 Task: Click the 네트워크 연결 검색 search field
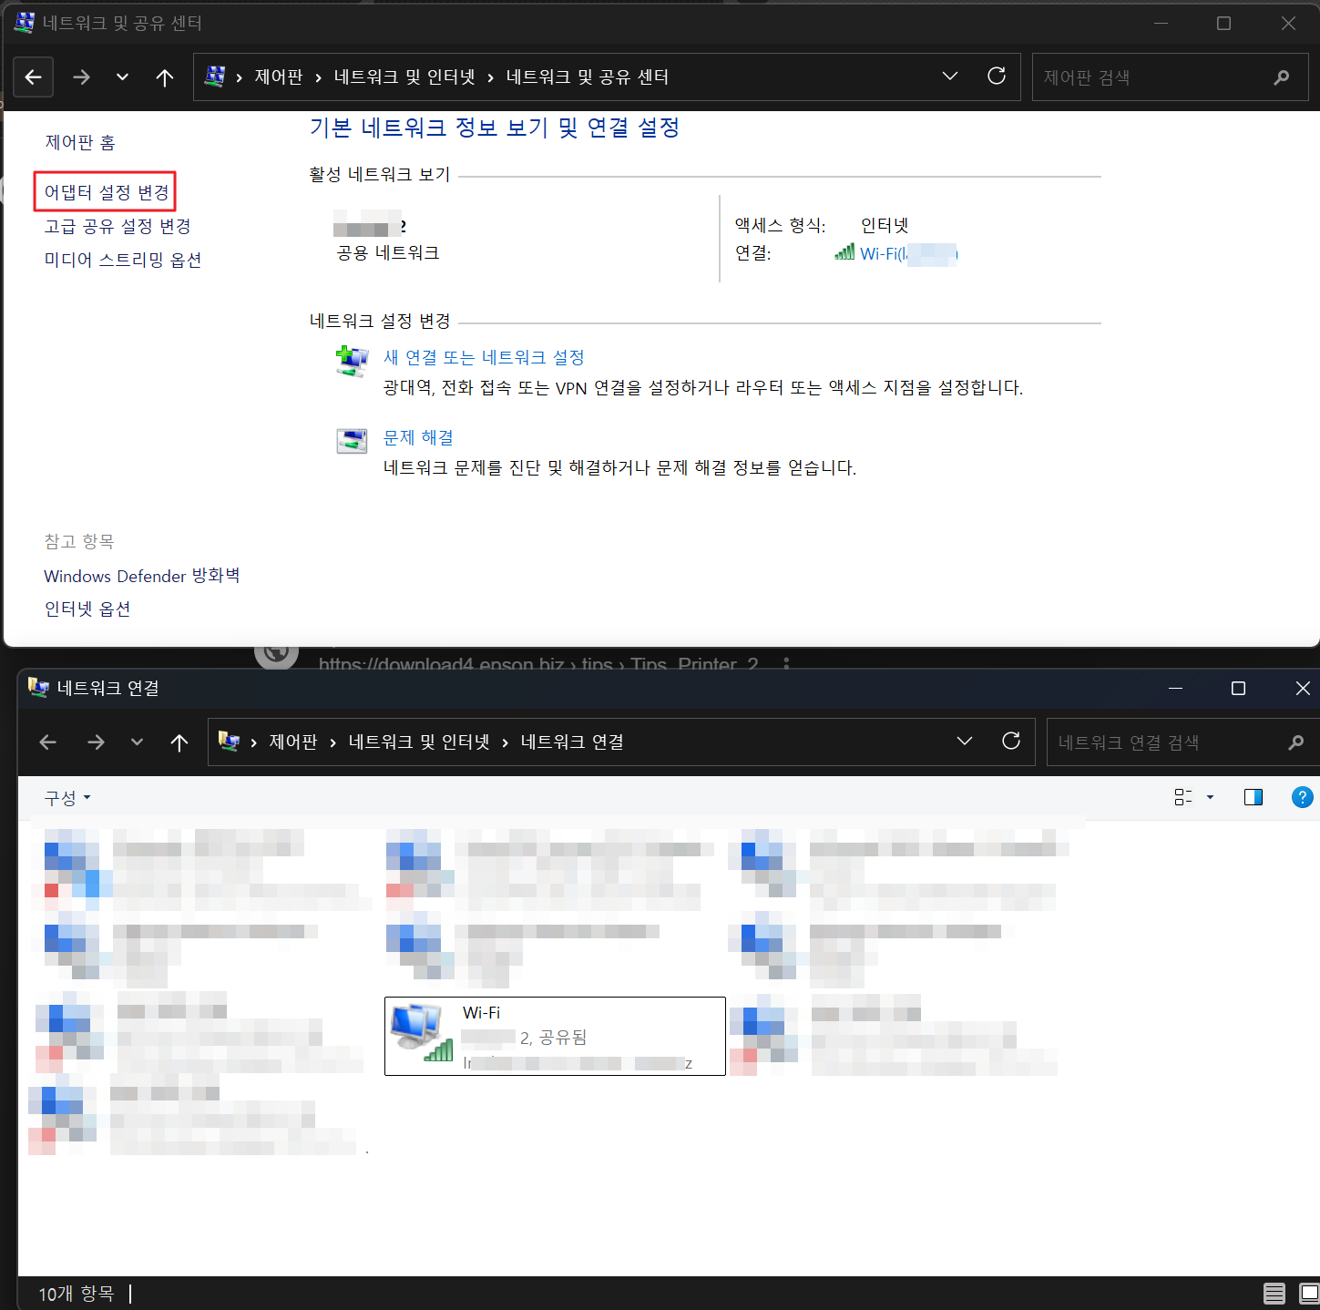[1166, 742]
